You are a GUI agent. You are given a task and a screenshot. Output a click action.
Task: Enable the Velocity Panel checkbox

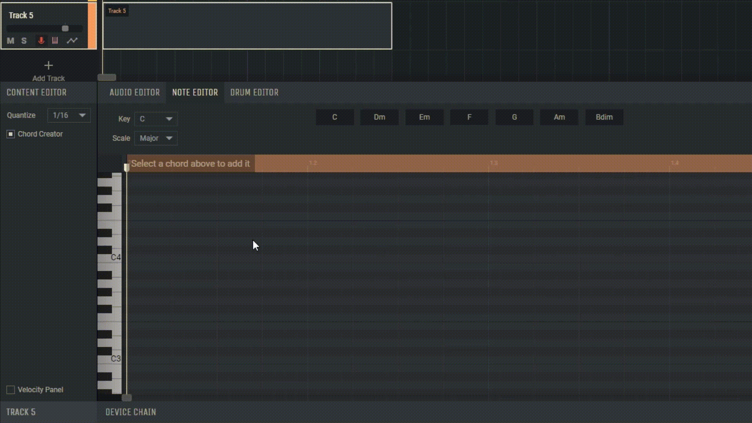tap(10, 389)
